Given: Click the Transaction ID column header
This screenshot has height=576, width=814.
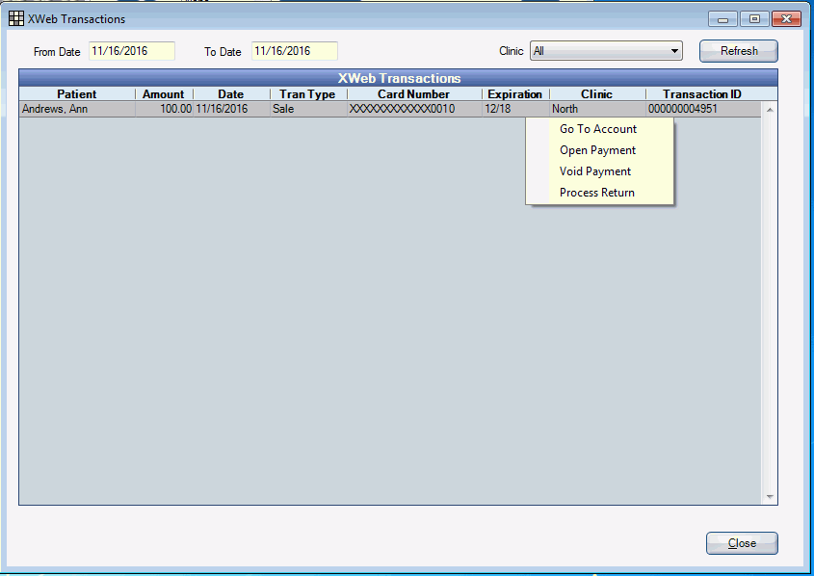Looking at the screenshot, I should (702, 94).
